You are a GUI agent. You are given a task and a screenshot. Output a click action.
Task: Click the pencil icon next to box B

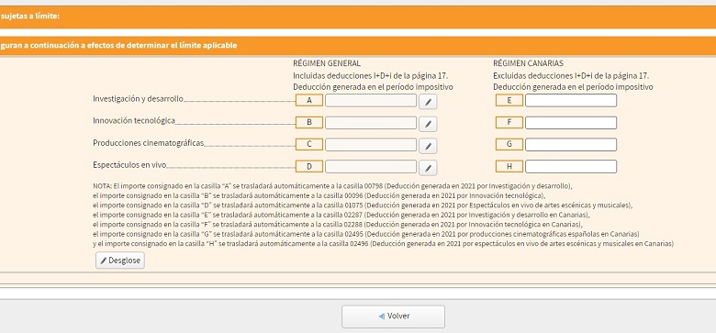pyautogui.click(x=428, y=124)
